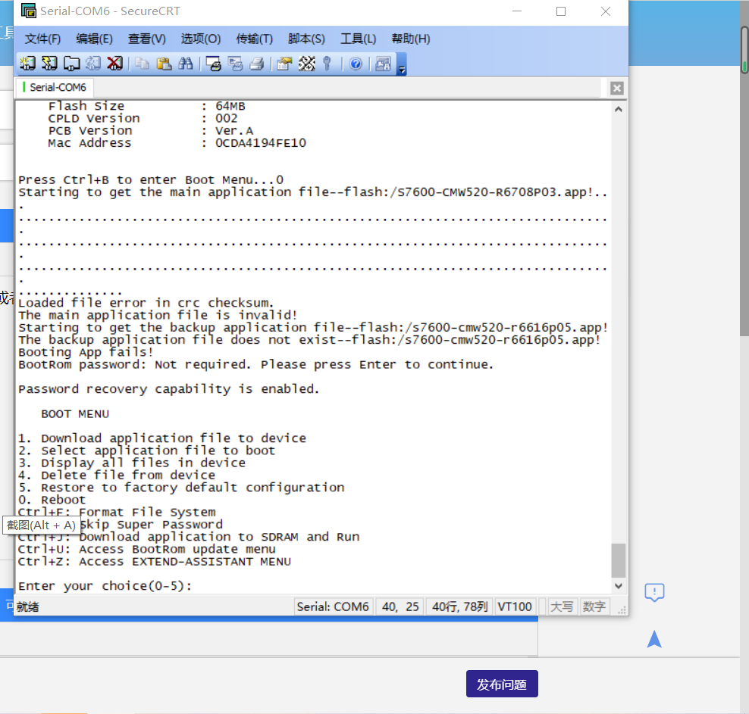This screenshot has width=749, height=714.
Task: Click the feedback speech bubble icon
Action: [654, 592]
